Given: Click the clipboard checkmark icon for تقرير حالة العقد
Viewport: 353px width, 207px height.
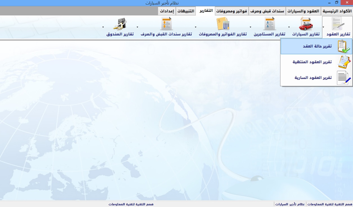Looking at the screenshot, I should (344, 46).
